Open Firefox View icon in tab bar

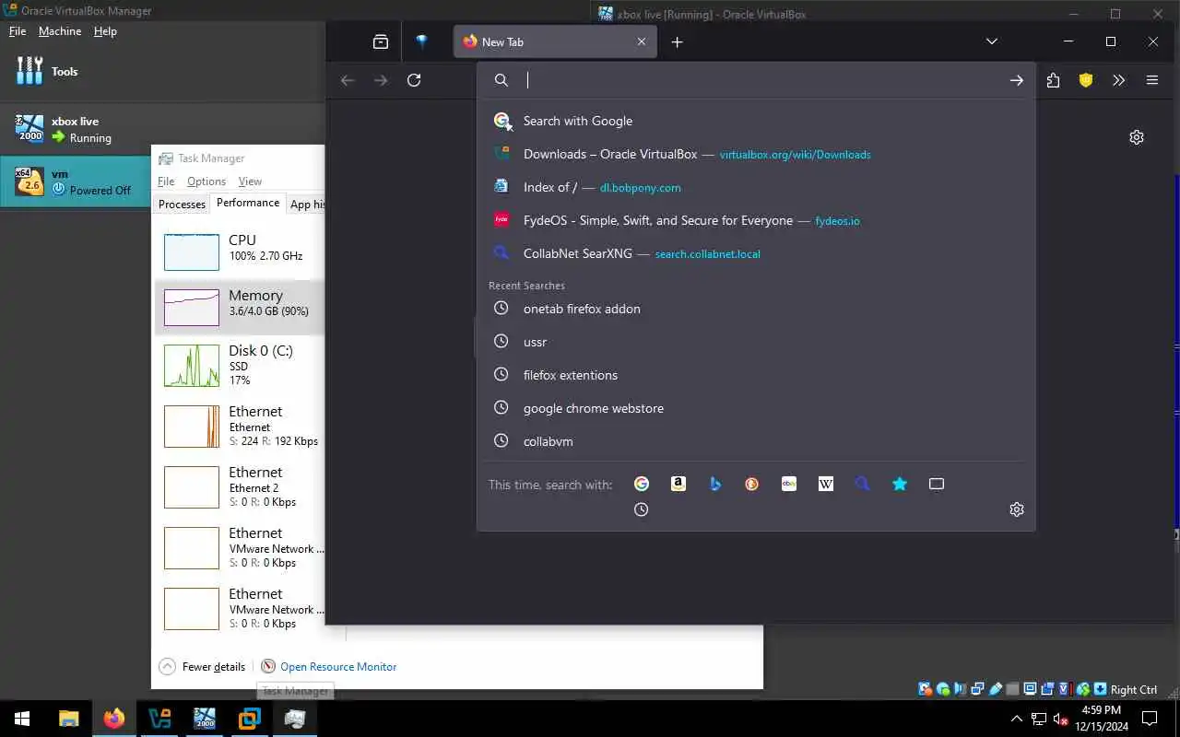click(381, 41)
